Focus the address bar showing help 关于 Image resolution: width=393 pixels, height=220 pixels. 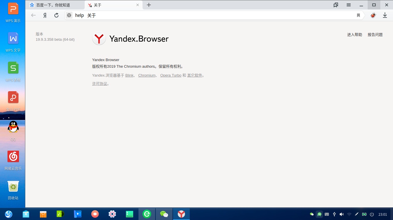214,15
